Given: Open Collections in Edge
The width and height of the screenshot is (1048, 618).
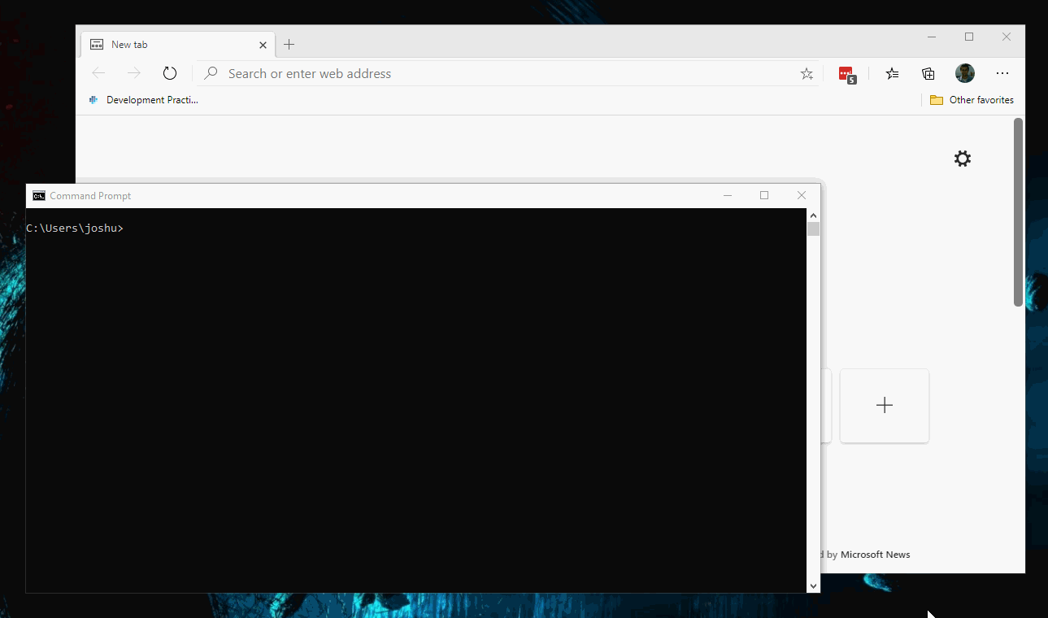Looking at the screenshot, I should pyautogui.click(x=928, y=73).
